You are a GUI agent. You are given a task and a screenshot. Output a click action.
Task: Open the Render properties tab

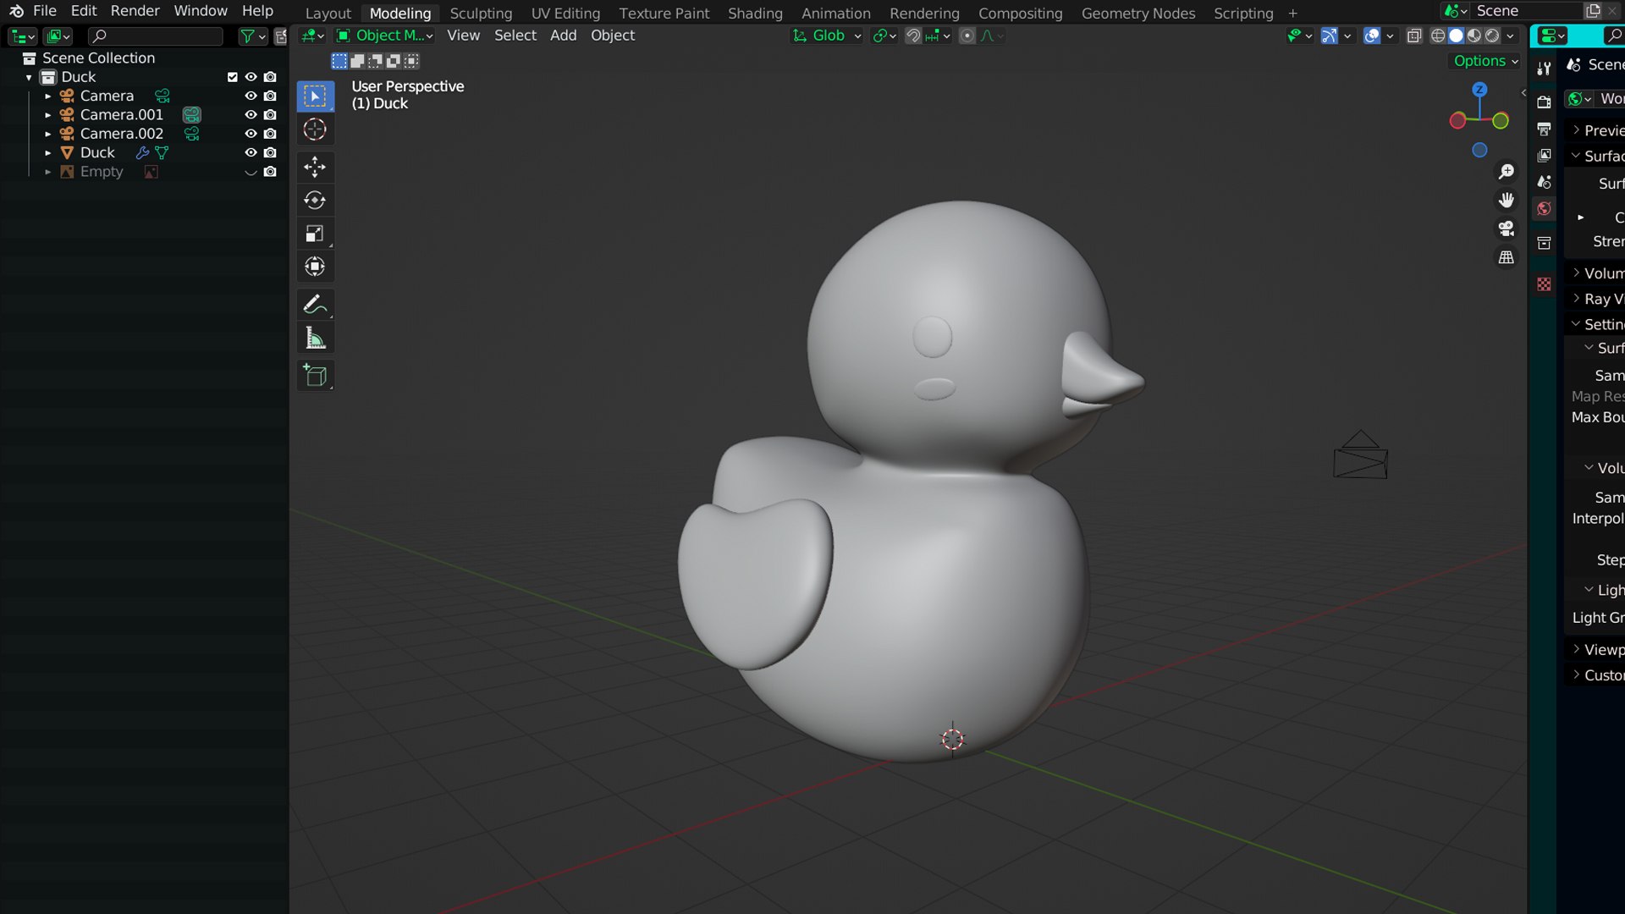point(1545,102)
